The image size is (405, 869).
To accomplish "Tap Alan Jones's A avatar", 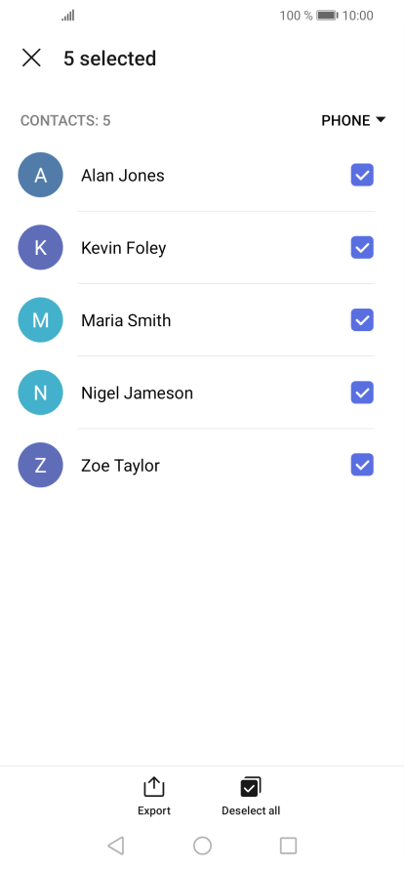I will coord(40,175).
